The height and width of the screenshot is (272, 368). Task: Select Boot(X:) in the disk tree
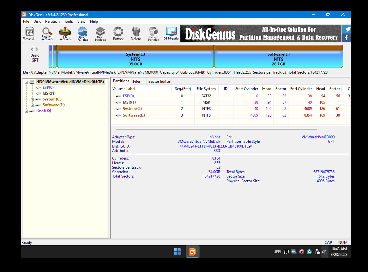(x=44, y=111)
